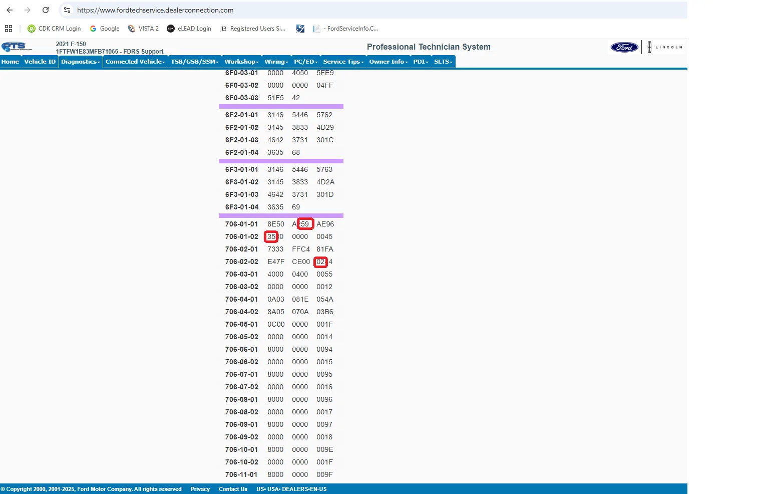Screen dimensions: 760x494
Task: Open the Service Tips dropdown
Action: coord(343,62)
